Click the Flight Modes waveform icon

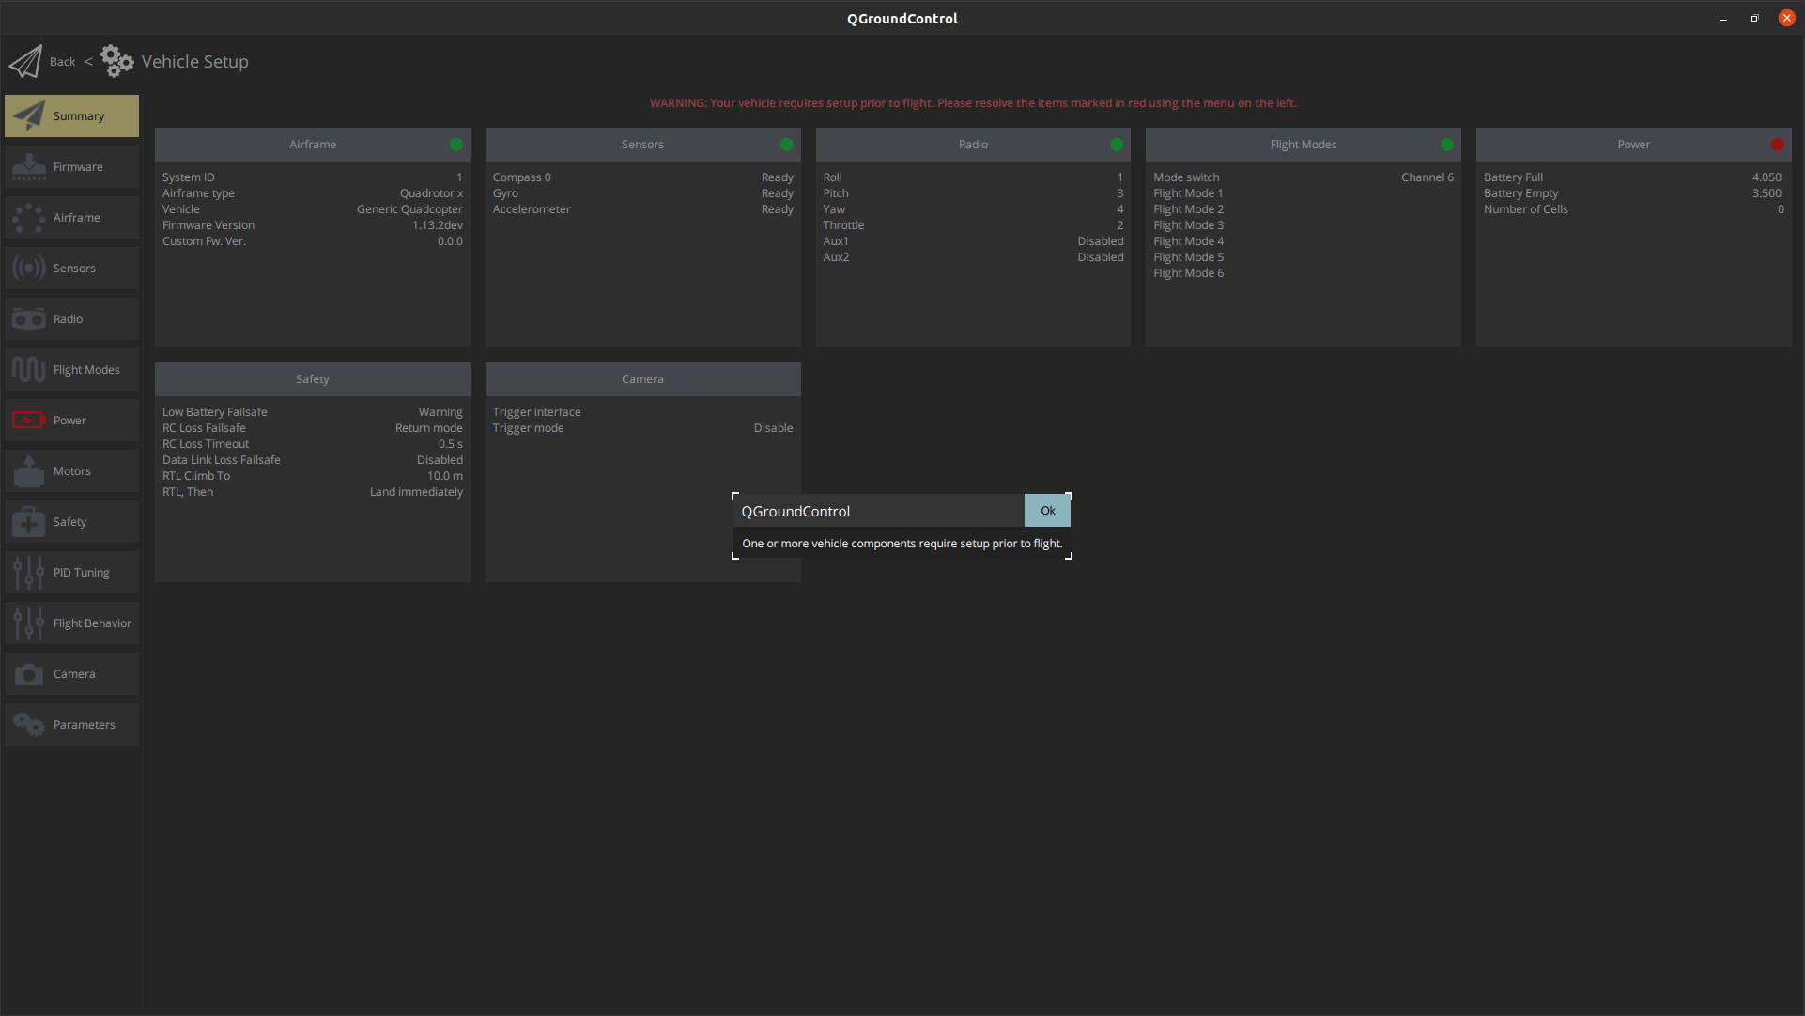(x=29, y=369)
